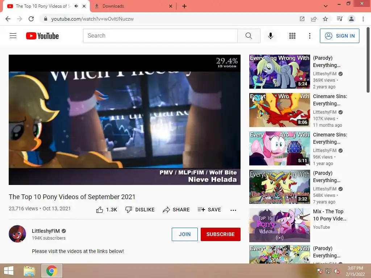The width and height of the screenshot is (371, 278).
Task: Open the YouTube apps grid
Action: [x=292, y=36]
